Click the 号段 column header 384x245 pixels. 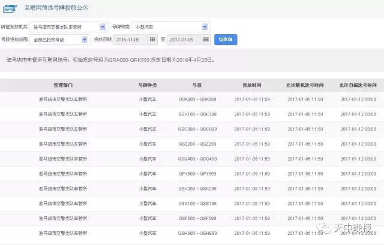197,85
